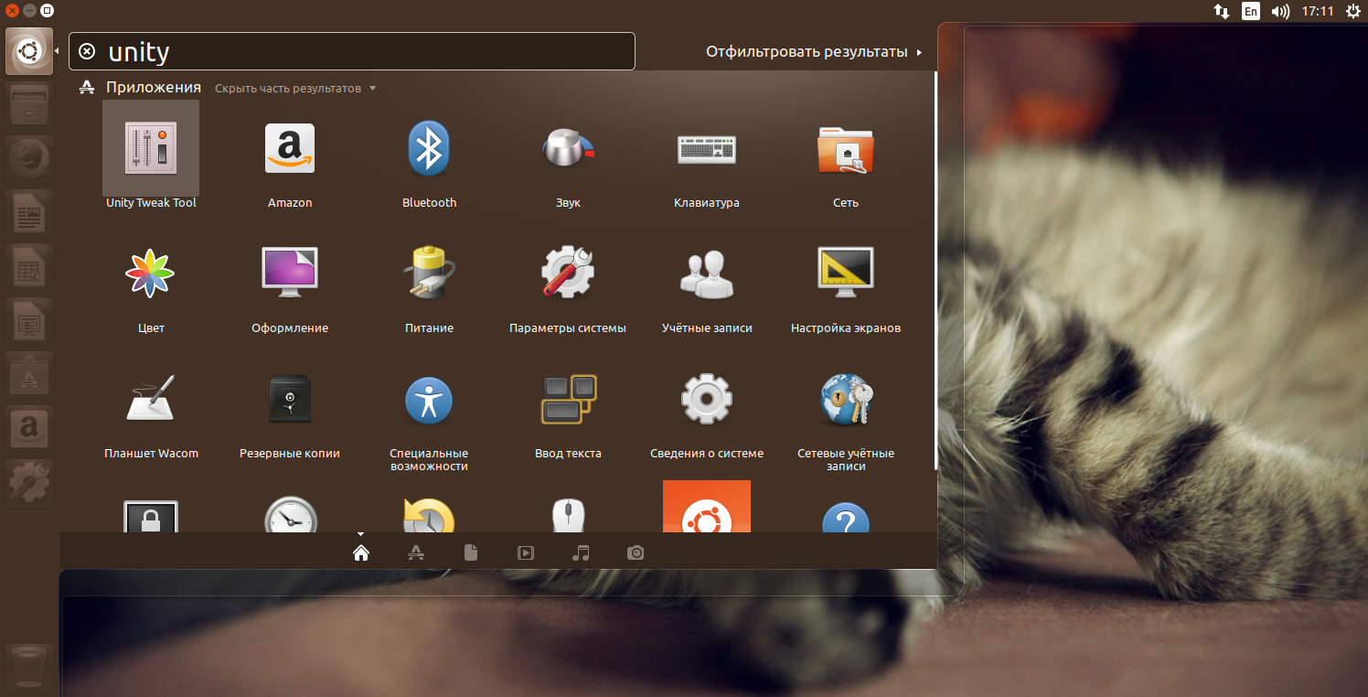This screenshot has width=1368, height=697.
Task: Open Unity Tweak Tool application
Action: 151,155
